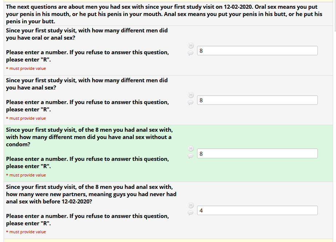The height and width of the screenshot is (242, 336).
Task: Open comment balloon for anal sex partners count field
Action: click(191, 103)
